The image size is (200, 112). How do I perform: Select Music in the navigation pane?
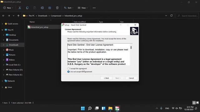pyautogui.click(x=11, y=50)
